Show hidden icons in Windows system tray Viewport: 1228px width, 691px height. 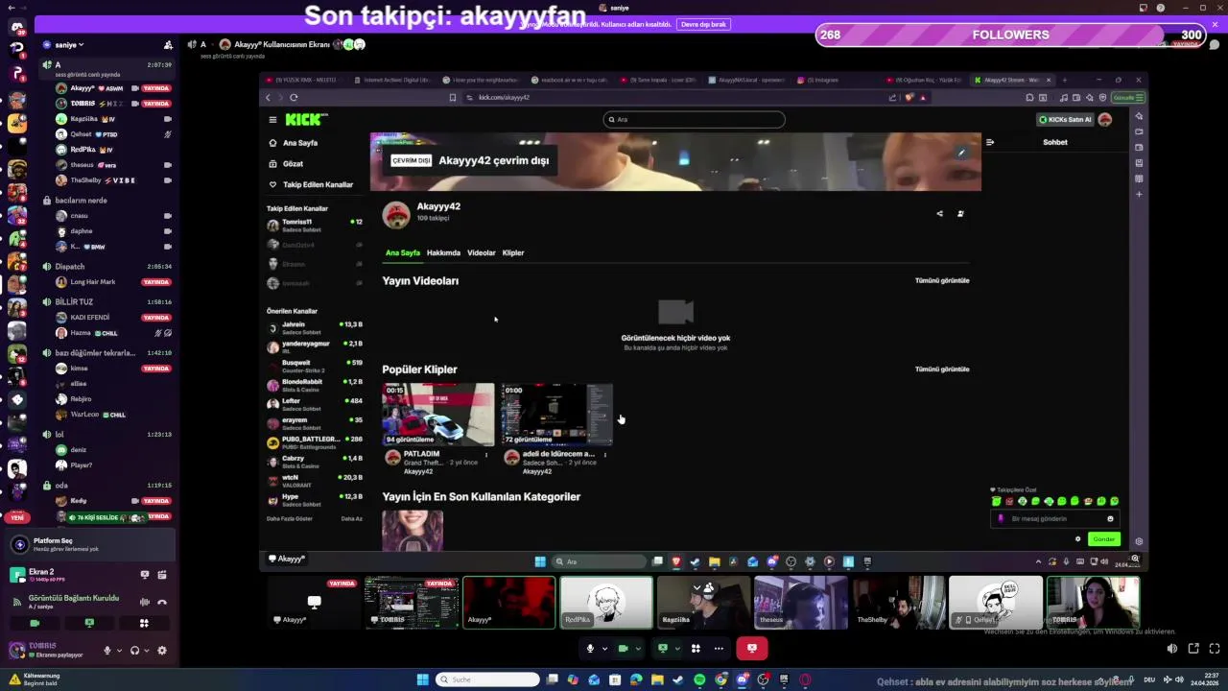click(1038, 562)
